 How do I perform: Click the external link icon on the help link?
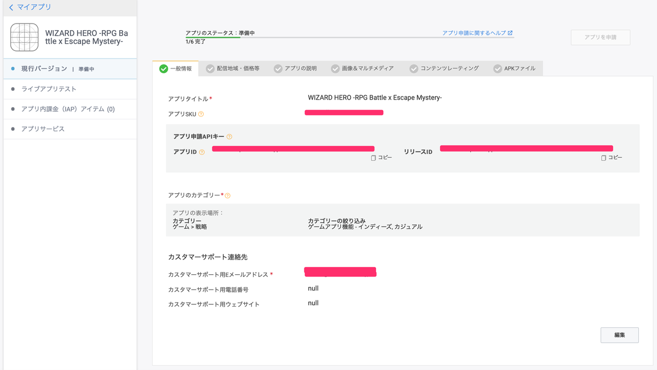510,32
